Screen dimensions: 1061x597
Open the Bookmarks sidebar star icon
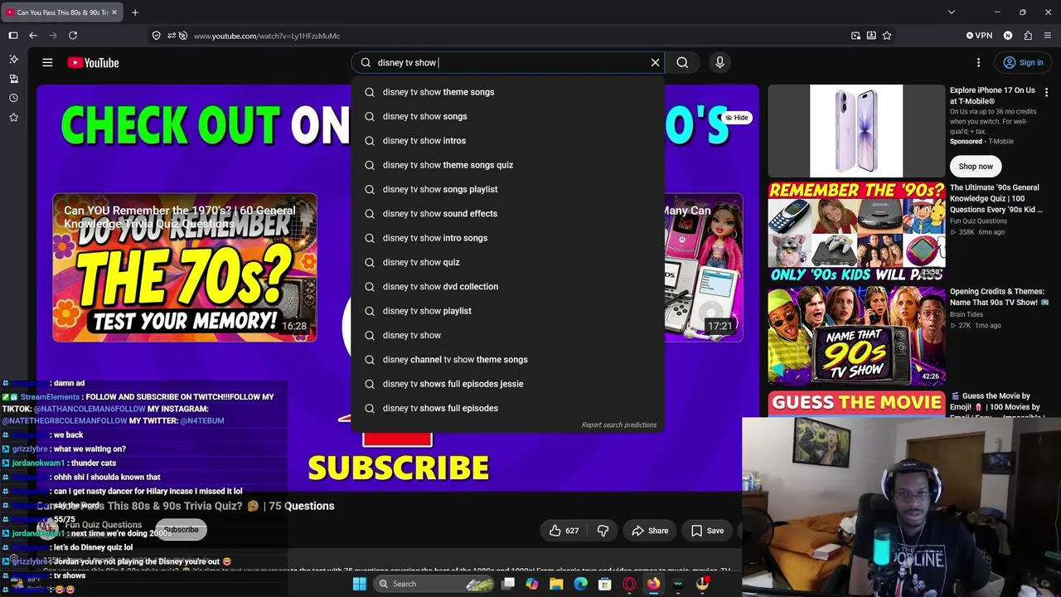[13, 118]
